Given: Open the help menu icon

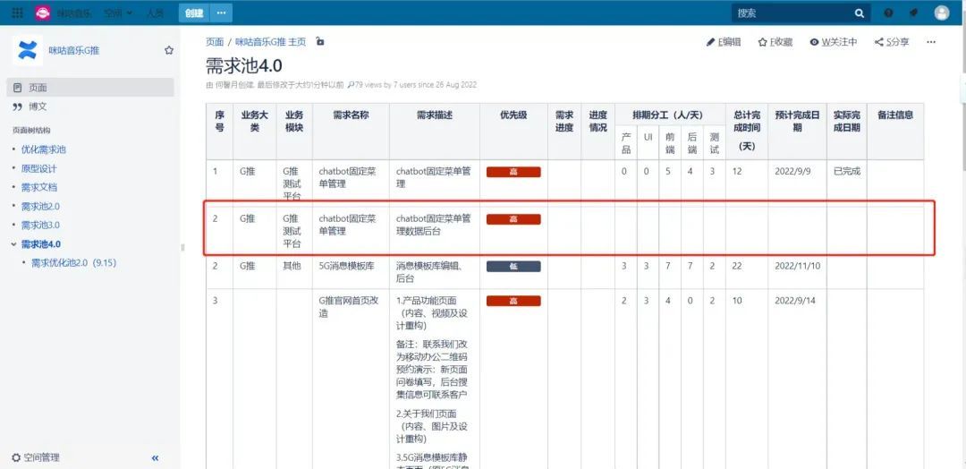Looking at the screenshot, I should 888,13.
